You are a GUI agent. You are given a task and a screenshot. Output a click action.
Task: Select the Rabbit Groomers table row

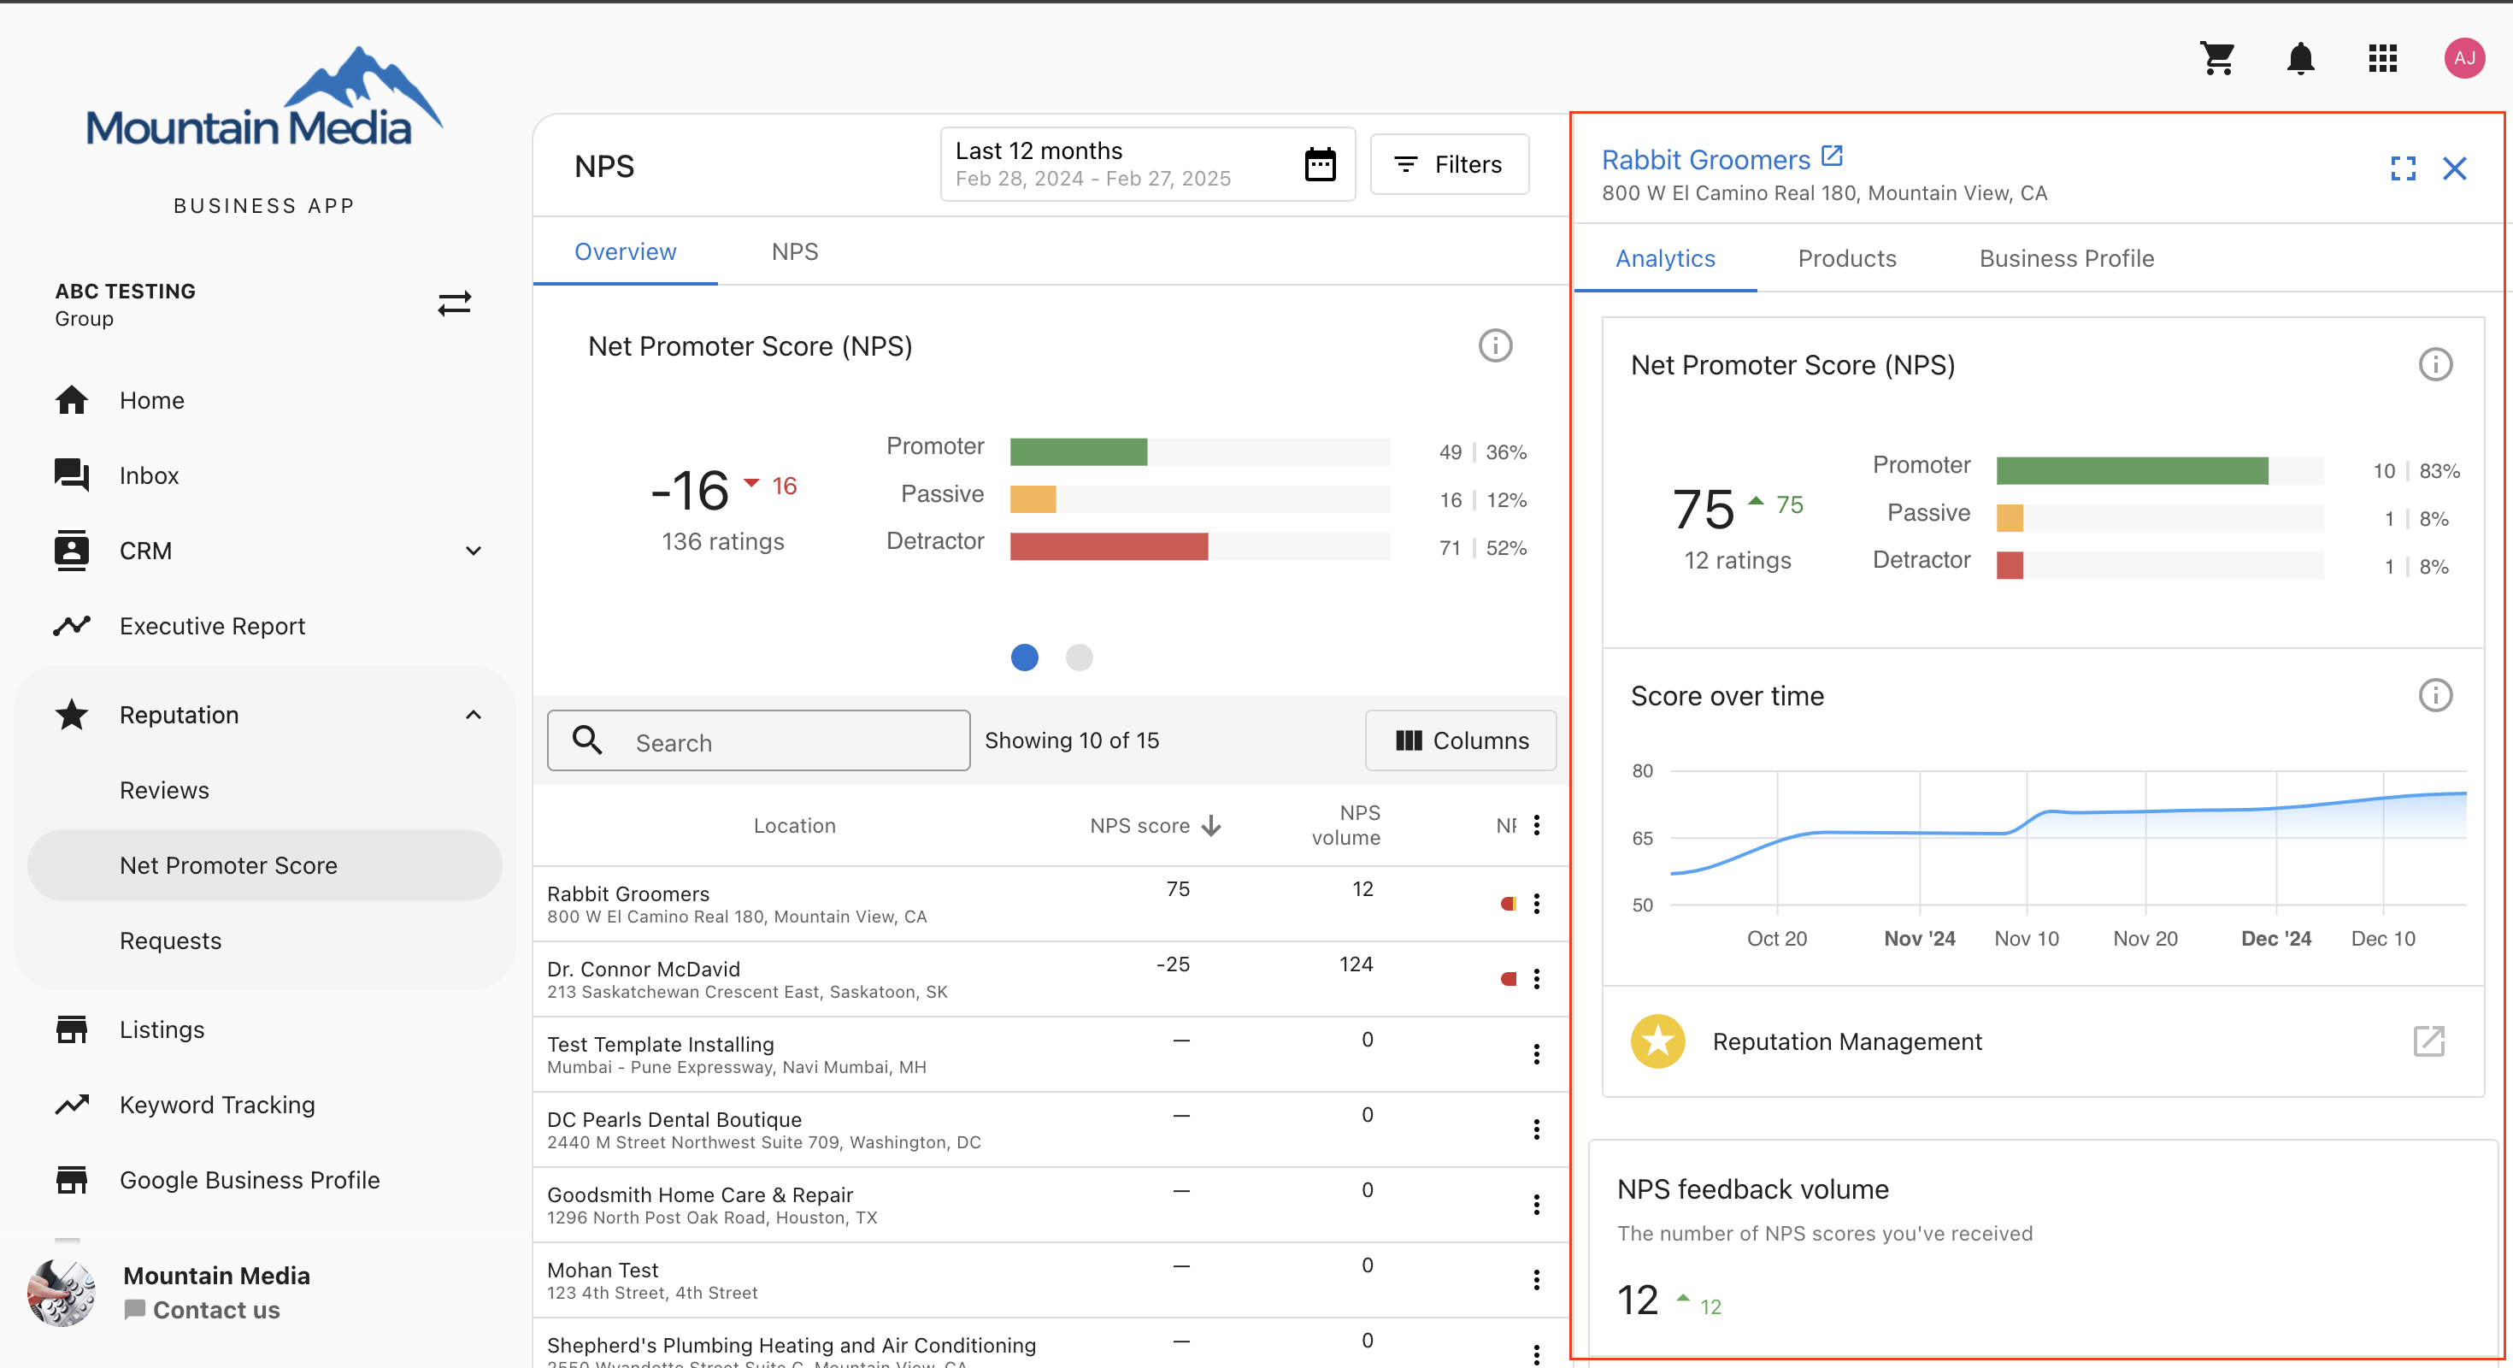click(x=1050, y=904)
